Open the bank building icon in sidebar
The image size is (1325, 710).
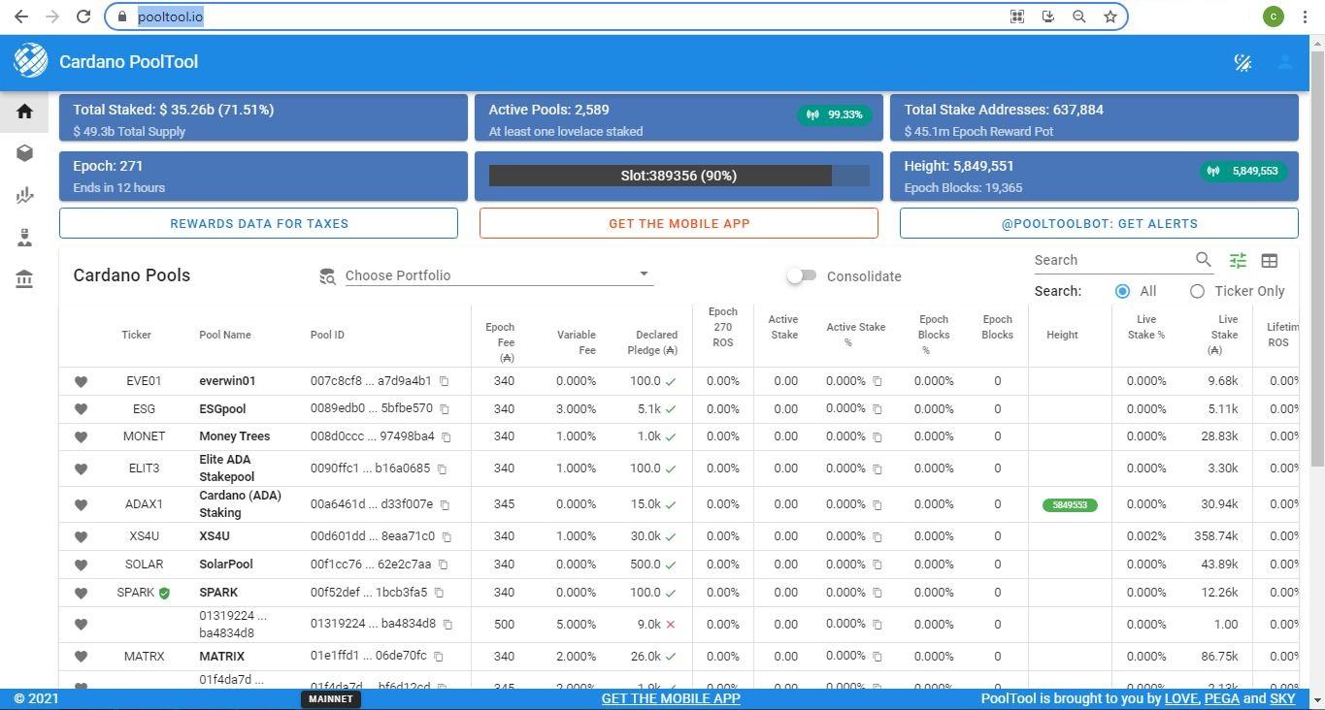tap(24, 280)
